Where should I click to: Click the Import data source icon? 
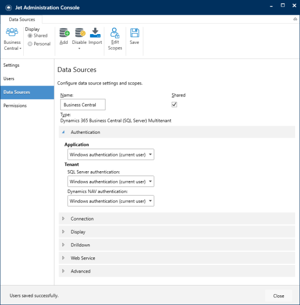point(95,33)
